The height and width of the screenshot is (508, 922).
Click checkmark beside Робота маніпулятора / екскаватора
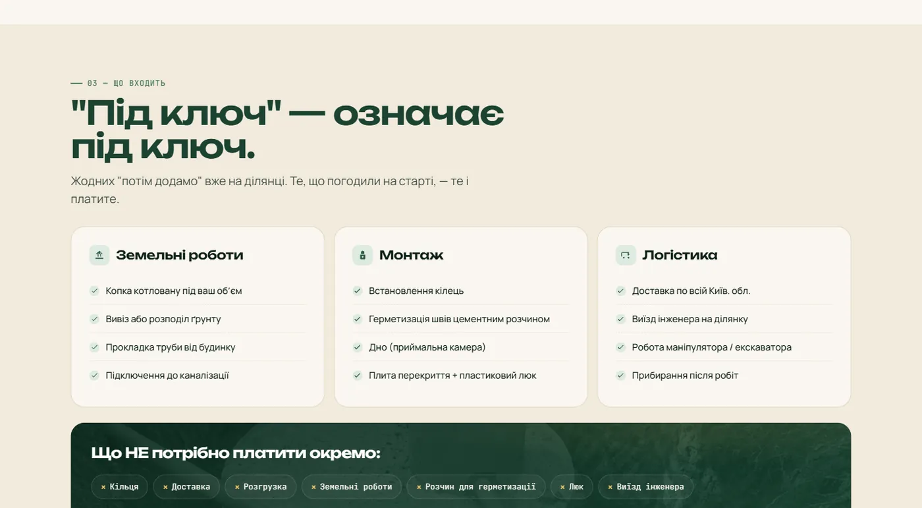pos(620,347)
